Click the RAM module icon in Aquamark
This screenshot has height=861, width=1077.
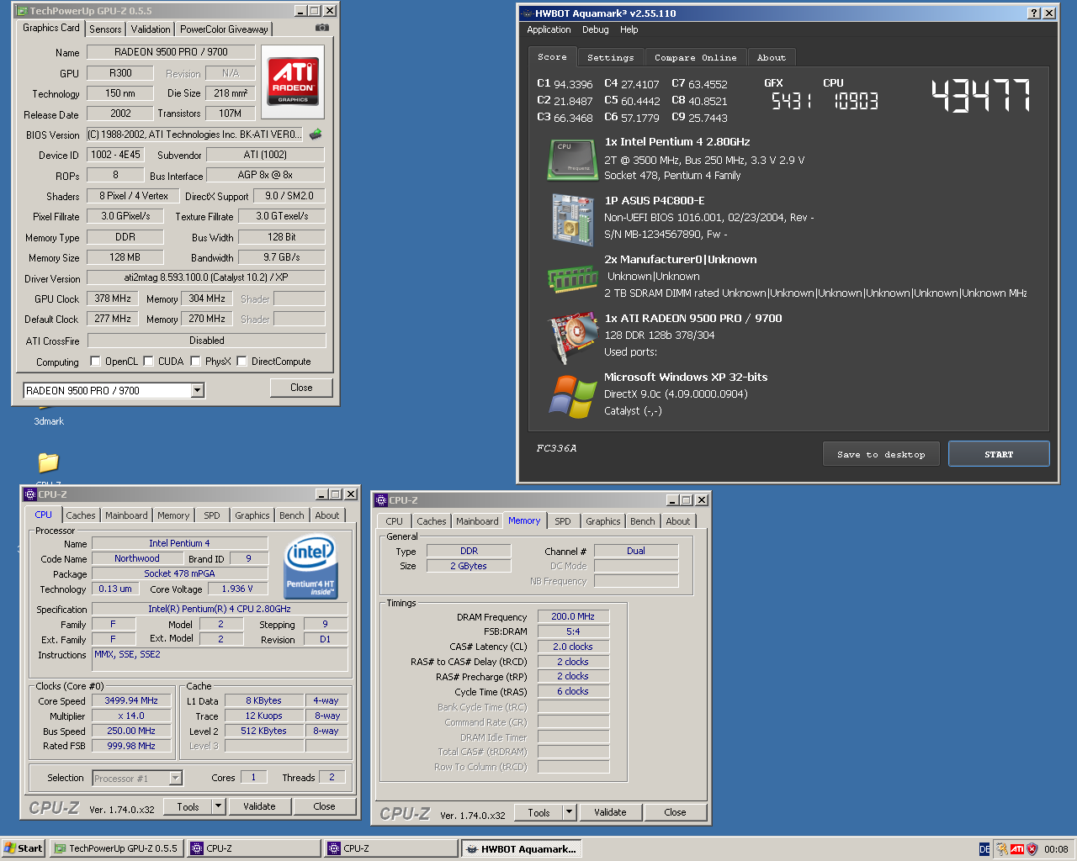[572, 278]
